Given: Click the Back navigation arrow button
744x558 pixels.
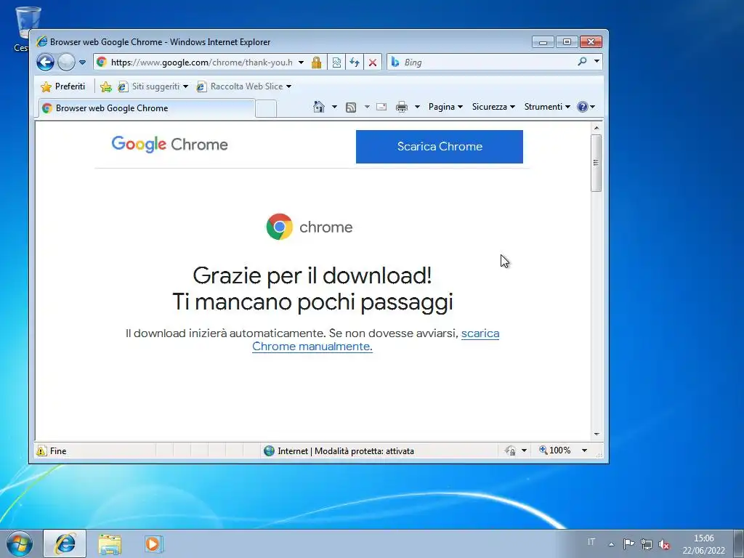Looking at the screenshot, I should tap(46, 62).
